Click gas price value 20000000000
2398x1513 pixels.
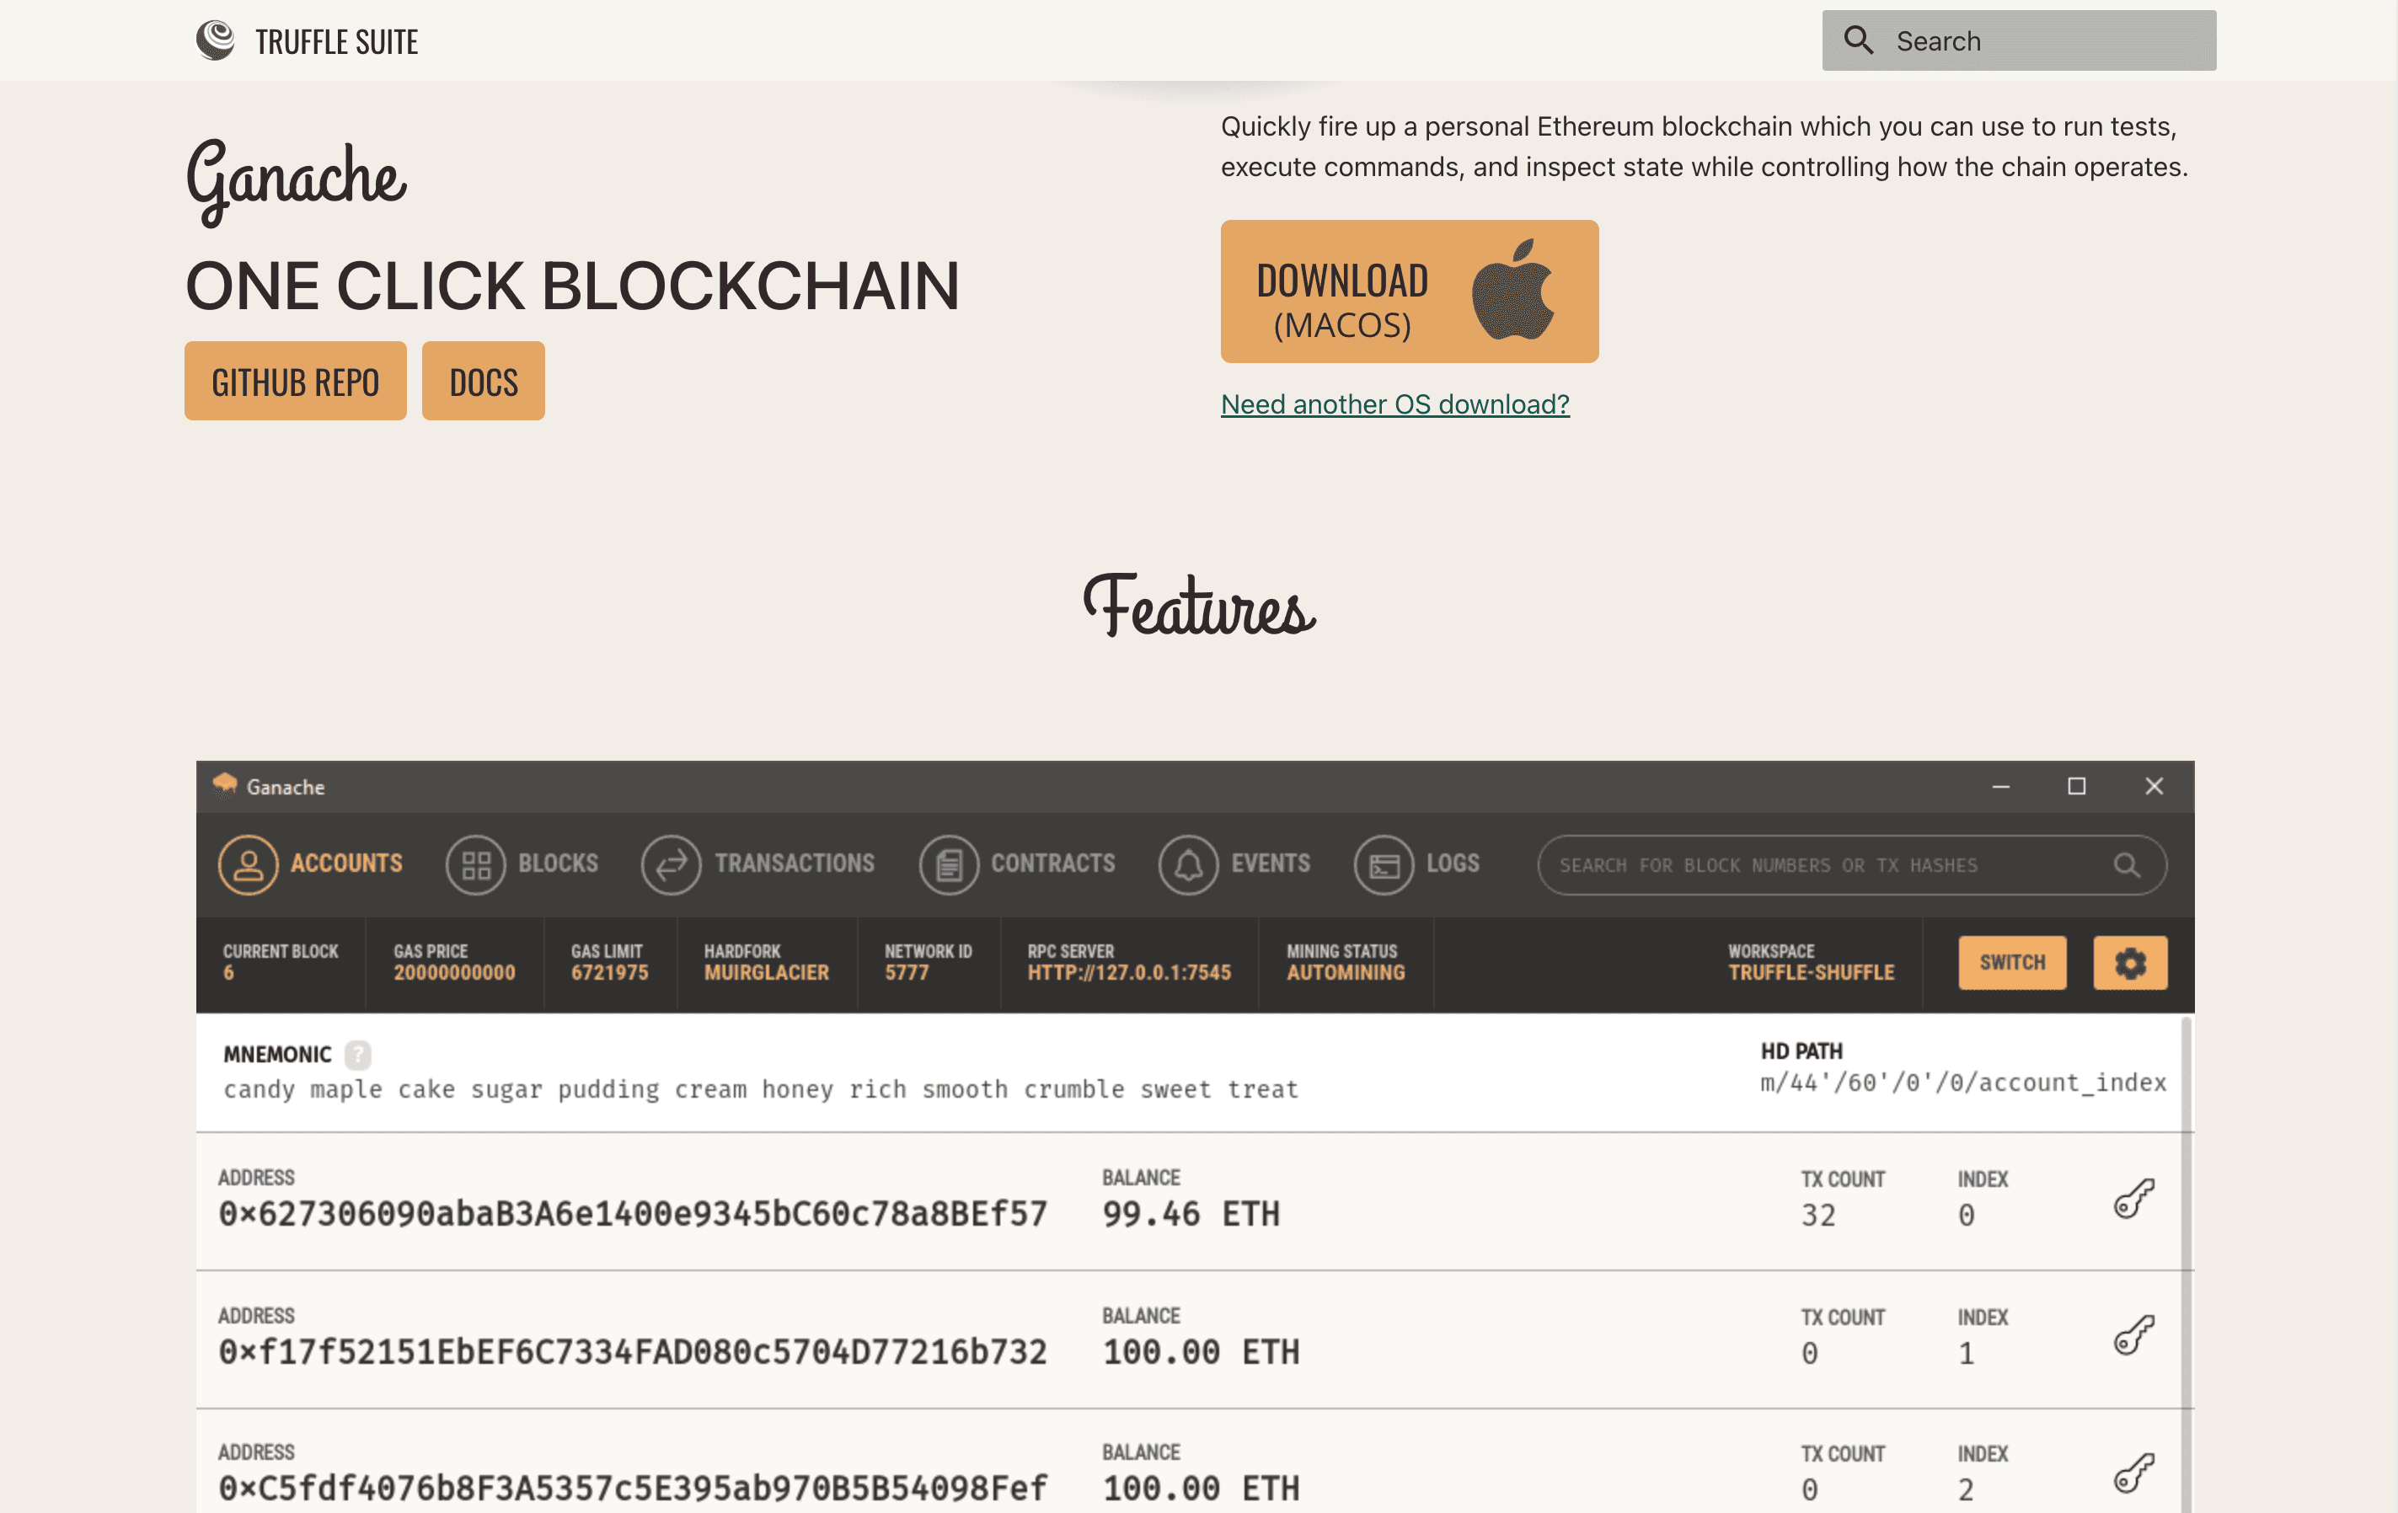point(454,972)
